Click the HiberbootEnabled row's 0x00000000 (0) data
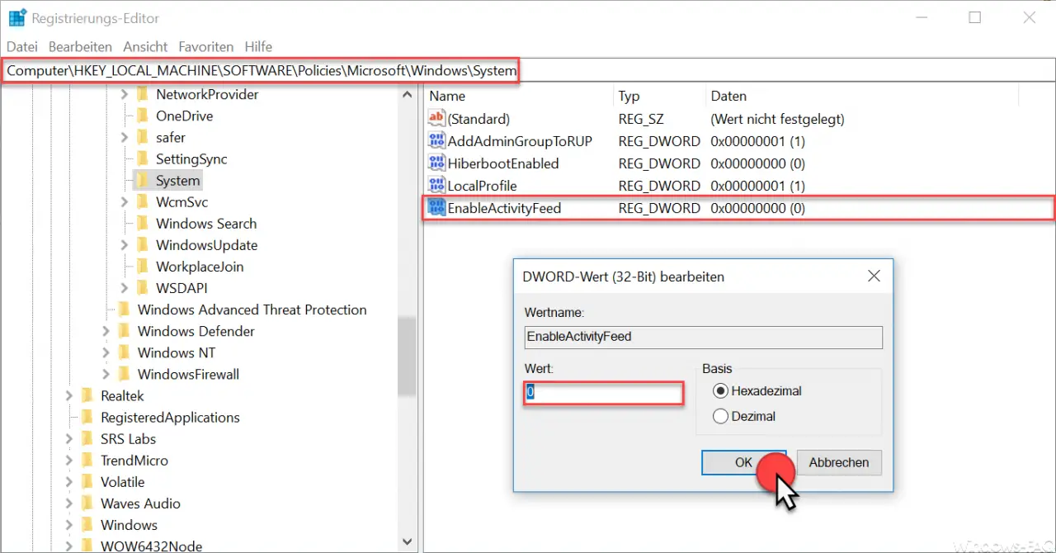 pos(757,163)
